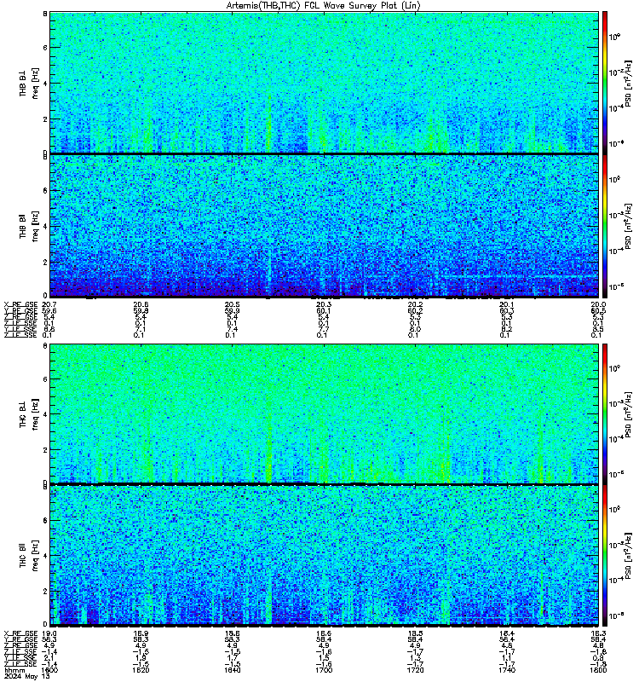Click the THB Y_RE_GSE value 60.5
639x682 pixels.
tap(598, 310)
